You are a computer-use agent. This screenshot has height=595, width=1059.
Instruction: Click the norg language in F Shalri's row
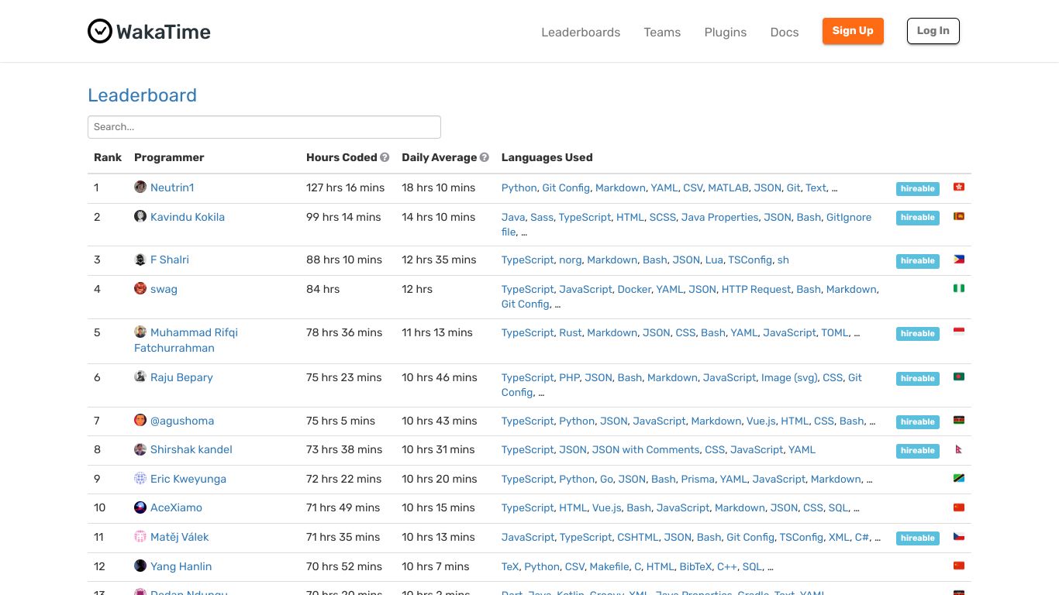point(571,260)
